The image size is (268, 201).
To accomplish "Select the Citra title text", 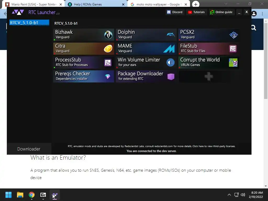I will [60, 46].
